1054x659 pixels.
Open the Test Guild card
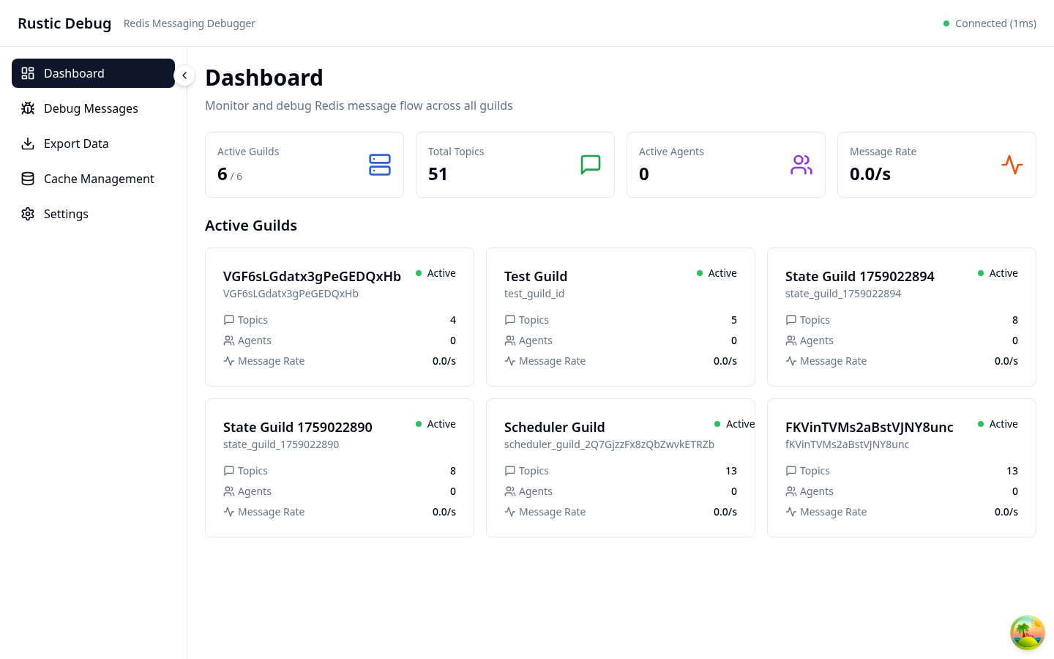click(x=620, y=316)
